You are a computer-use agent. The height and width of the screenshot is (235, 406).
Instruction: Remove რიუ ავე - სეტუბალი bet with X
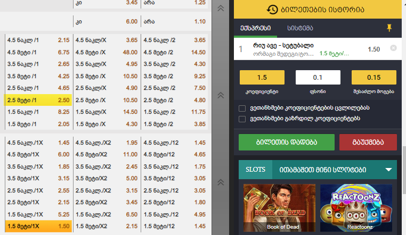pos(393,48)
